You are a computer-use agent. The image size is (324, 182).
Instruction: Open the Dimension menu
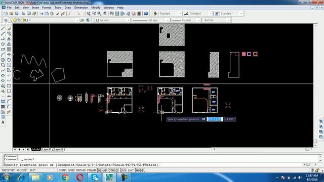[81, 8]
